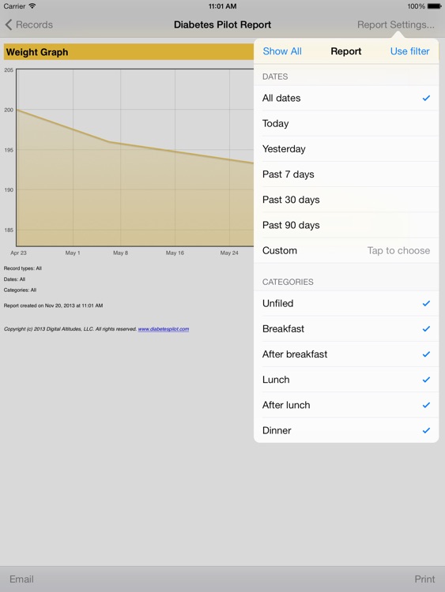Open Report Settings popover
445x592 pixels.
click(396, 25)
